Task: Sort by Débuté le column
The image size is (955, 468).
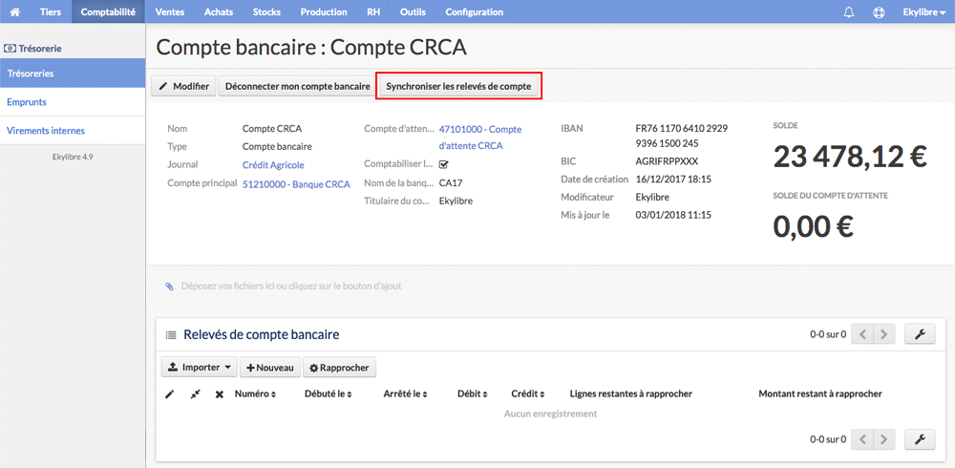Action: [x=329, y=394]
